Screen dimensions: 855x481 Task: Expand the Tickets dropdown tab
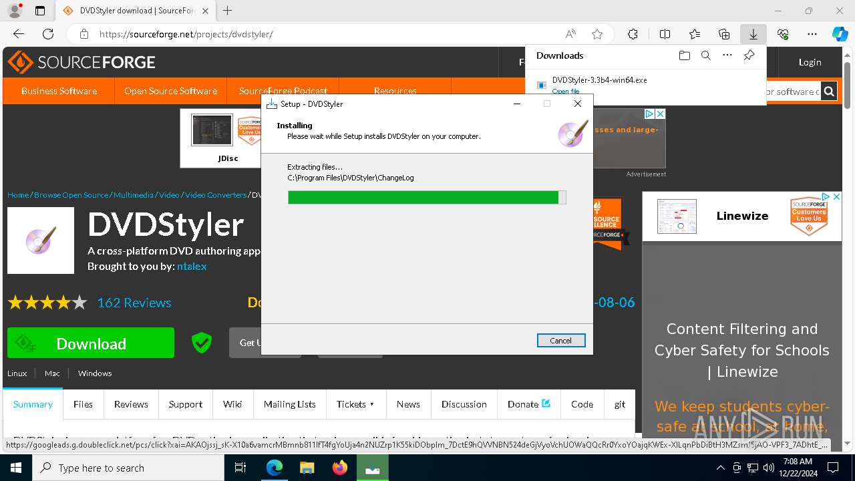click(x=355, y=404)
